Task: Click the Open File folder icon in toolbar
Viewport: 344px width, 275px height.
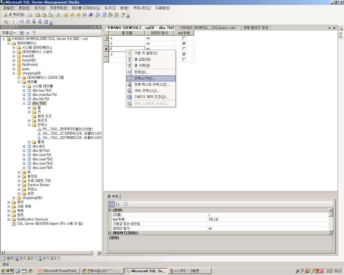Action: click(66, 15)
